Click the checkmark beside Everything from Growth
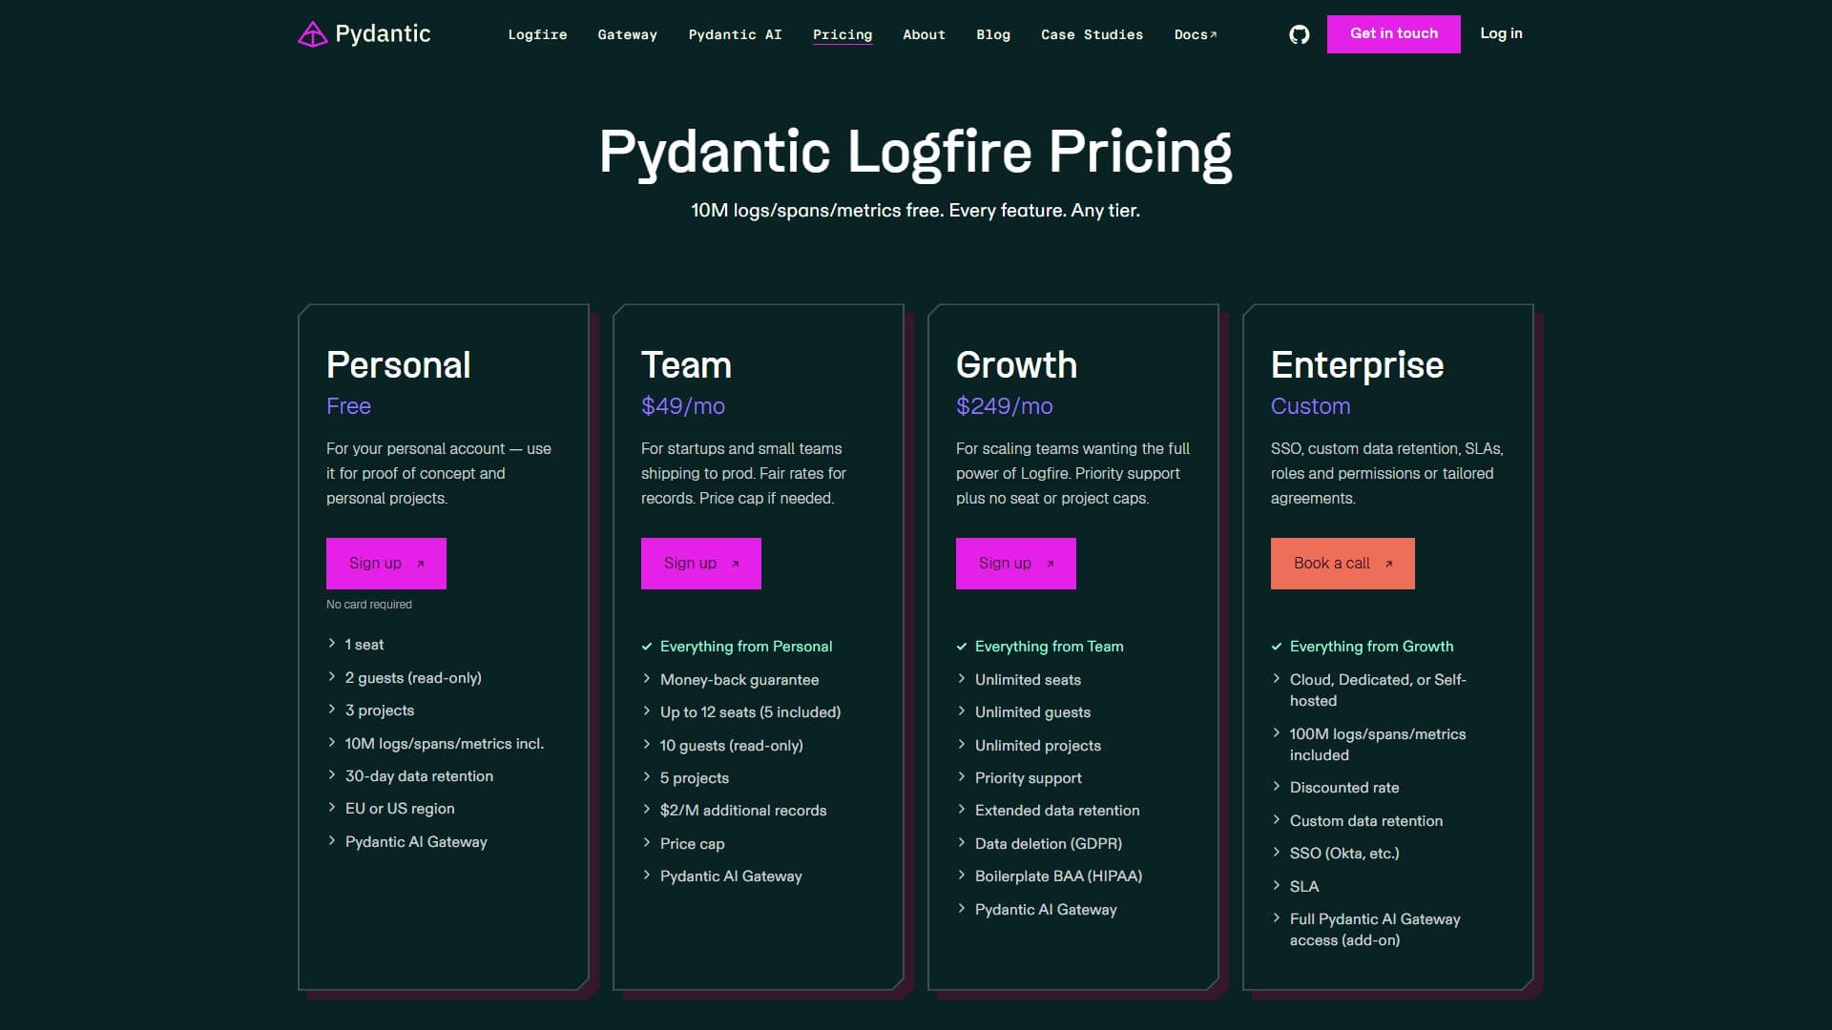The image size is (1832, 1030). [1276, 647]
